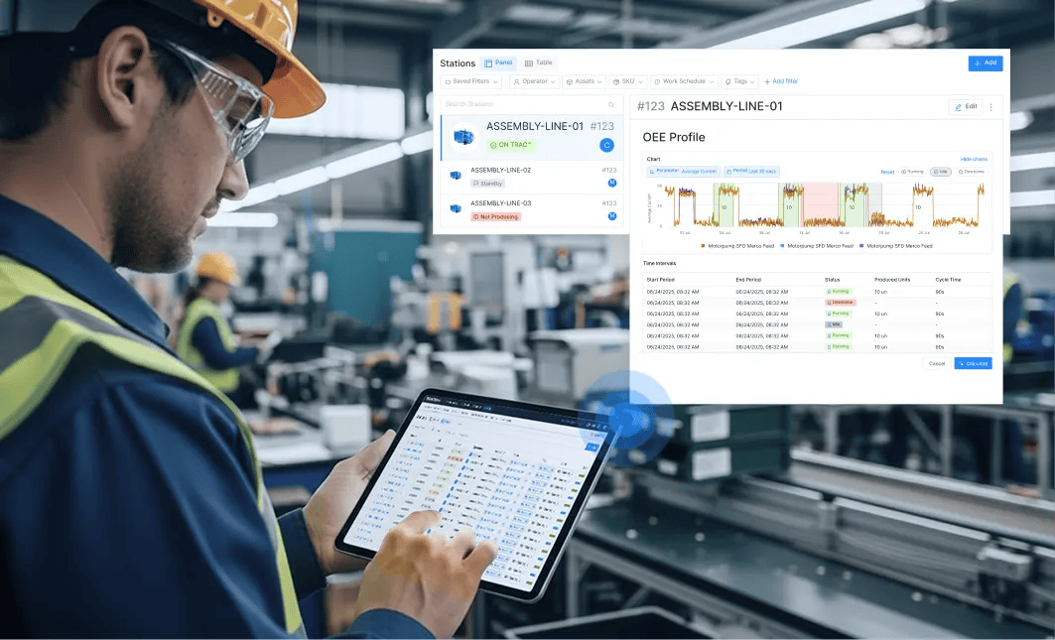Click the blue C avatar on ASSEMBLY-LINE-01

(606, 145)
